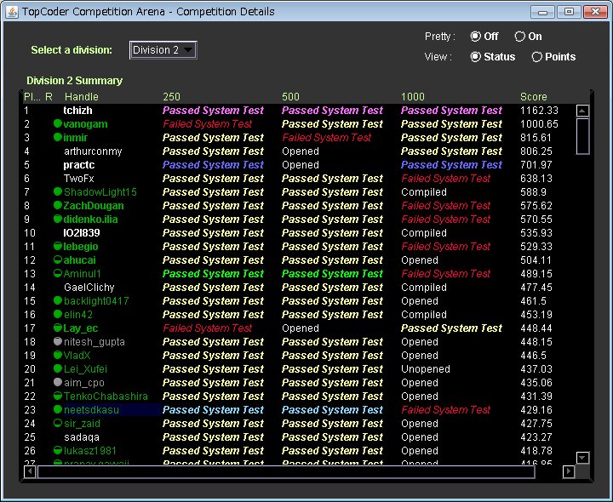Click Aminul1's green 250 Passed System Test

[213, 274]
